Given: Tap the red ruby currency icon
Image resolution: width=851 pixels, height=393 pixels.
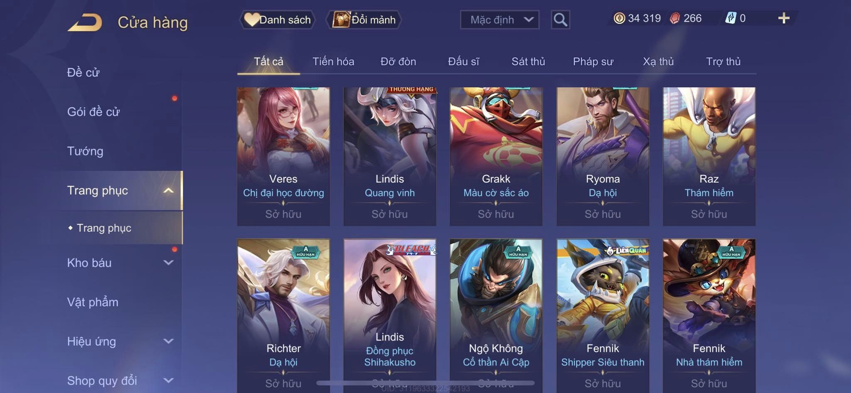Looking at the screenshot, I should pyautogui.click(x=675, y=18).
